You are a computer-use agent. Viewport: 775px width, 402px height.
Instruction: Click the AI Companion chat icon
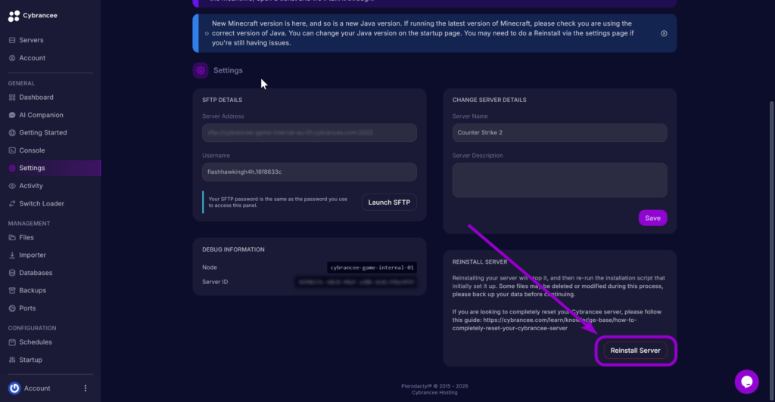[x=12, y=115]
